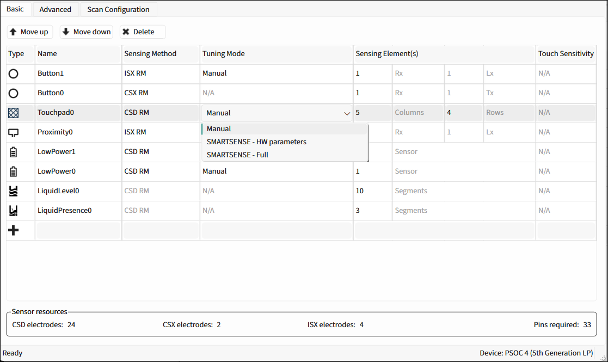This screenshot has width=608, height=362.
Task: Open the Scan Configuration tab
Action: 118,9
